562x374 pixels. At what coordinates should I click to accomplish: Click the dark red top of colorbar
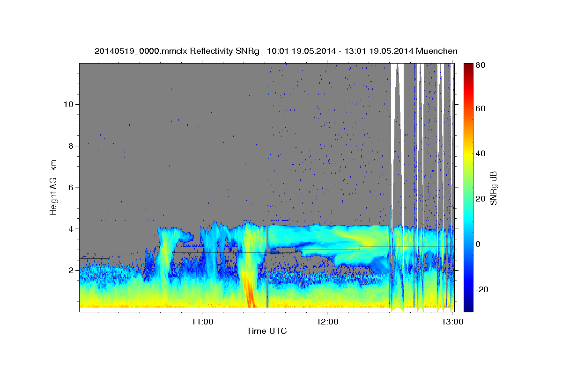[468, 68]
